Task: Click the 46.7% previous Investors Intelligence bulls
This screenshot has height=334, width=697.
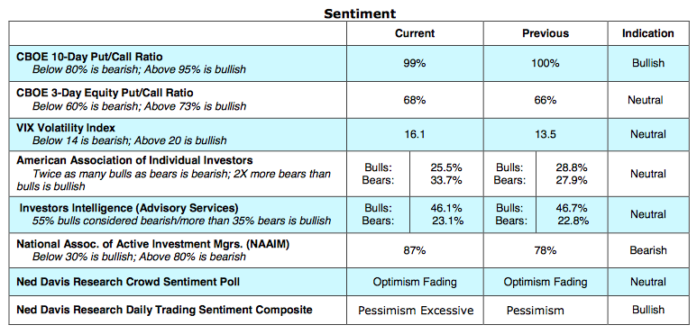Action: (572, 208)
